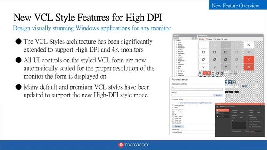Click the maximize glyph on dark gray background
Image resolution: width=267 pixels, height=150 pixels.
point(226,52)
